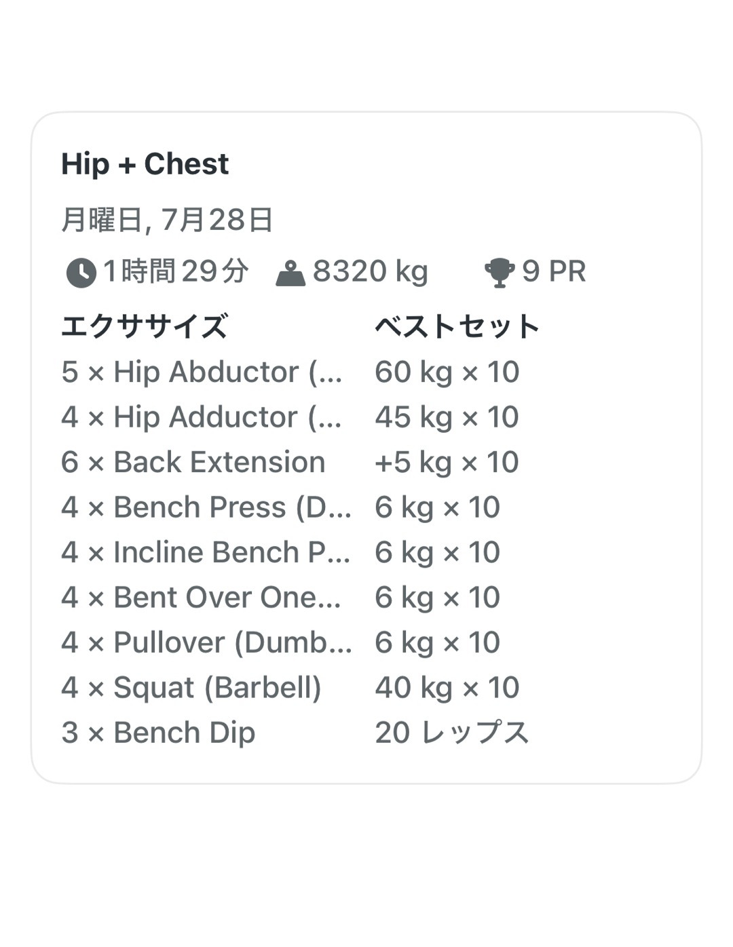Click the clock duration icon
This screenshot has width=733, height=947.
pyautogui.click(x=81, y=273)
